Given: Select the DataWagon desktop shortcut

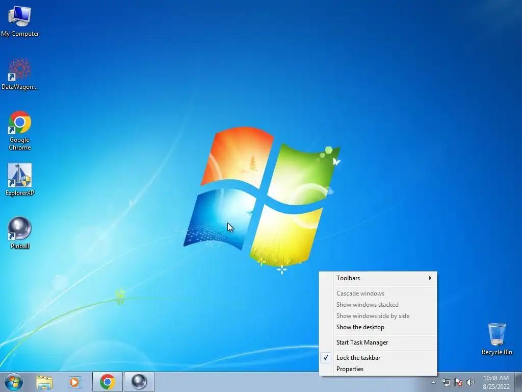Looking at the screenshot, I should [20, 74].
